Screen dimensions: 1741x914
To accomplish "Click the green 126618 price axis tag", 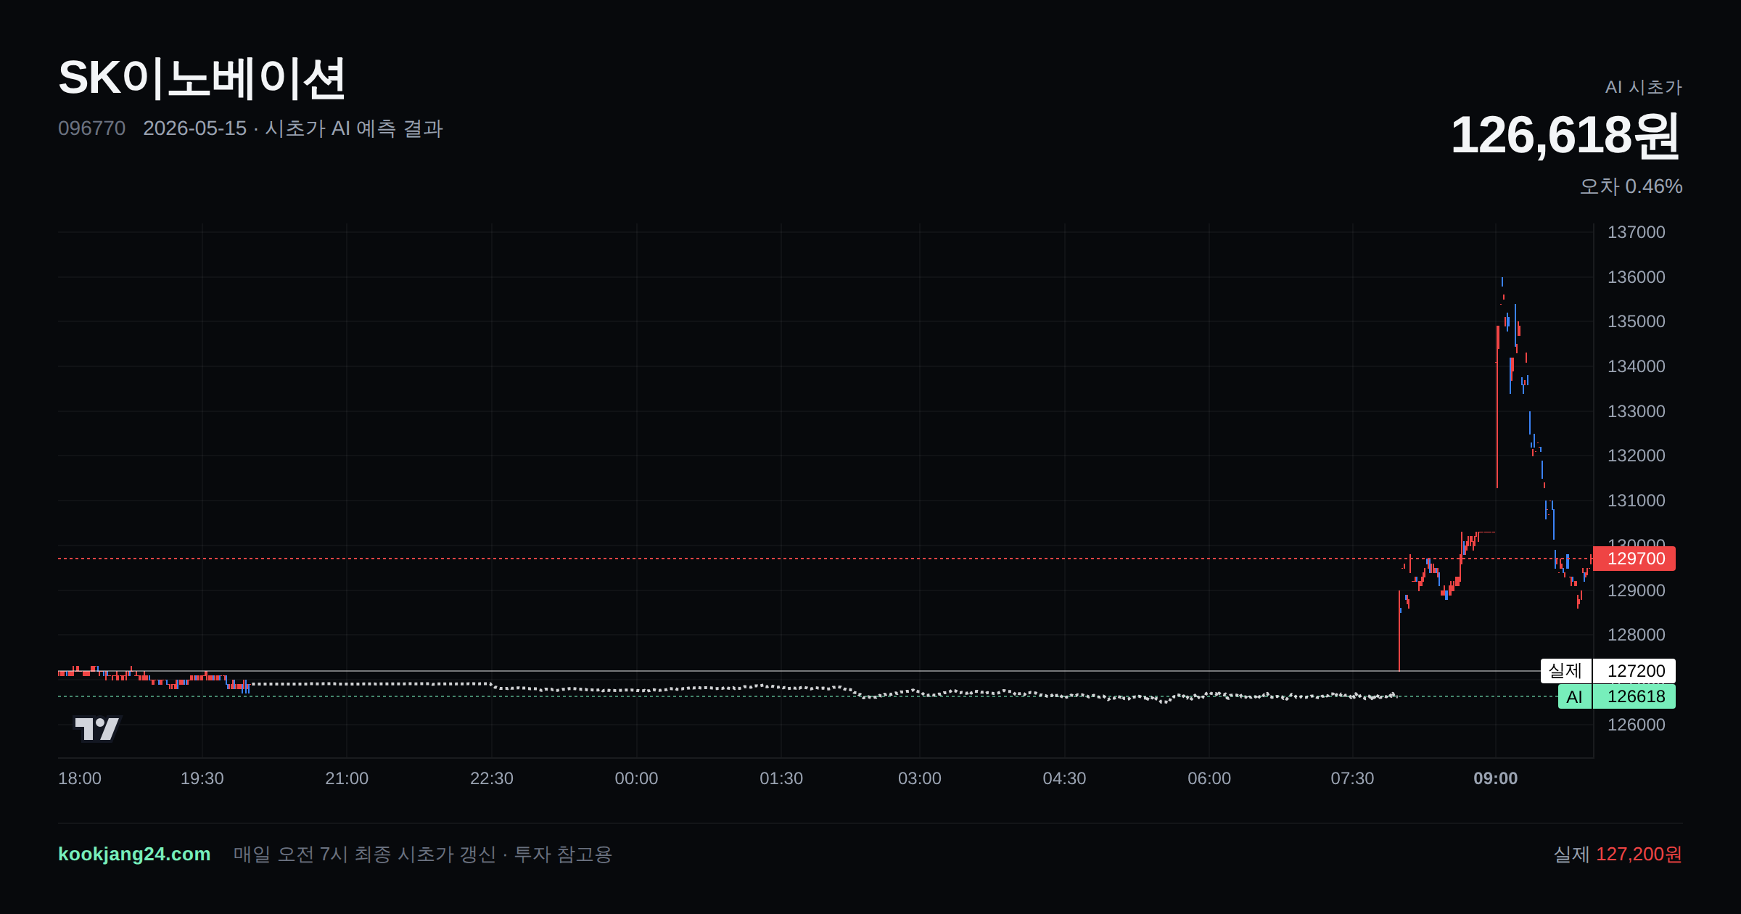I will click(1634, 697).
